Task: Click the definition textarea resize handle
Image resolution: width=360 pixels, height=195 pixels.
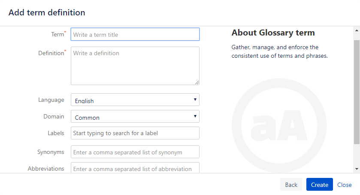Action: (197, 83)
